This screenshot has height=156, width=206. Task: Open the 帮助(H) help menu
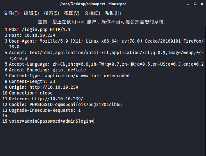click(113, 13)
